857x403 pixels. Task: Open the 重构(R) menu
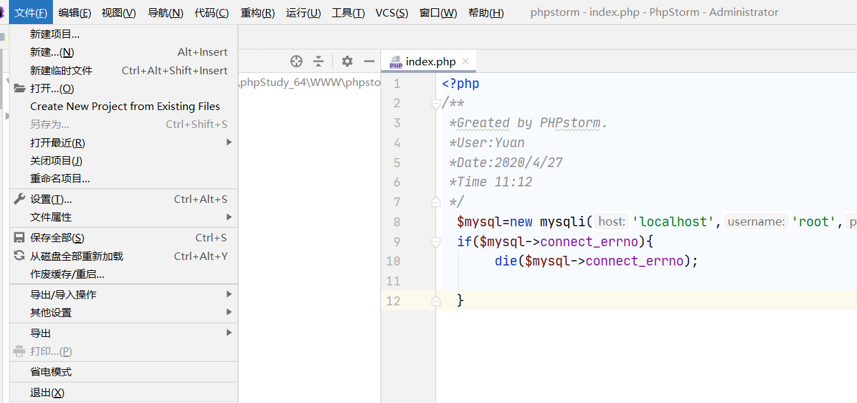coord(258,12)
